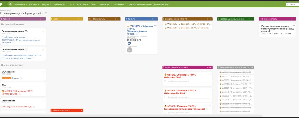Click the Найти search field
The height and width of the screenshot is (118, 299).
[x=292, y=4]
